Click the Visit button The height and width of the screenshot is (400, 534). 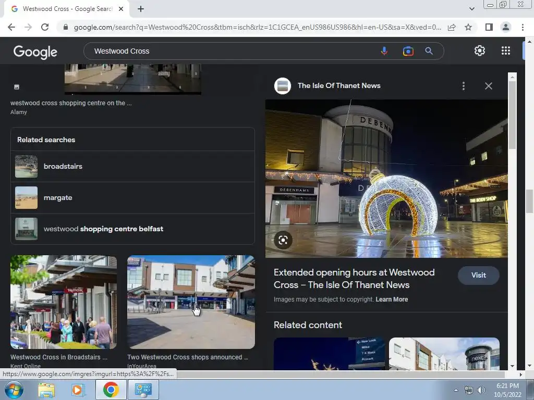tap(479, 275)
